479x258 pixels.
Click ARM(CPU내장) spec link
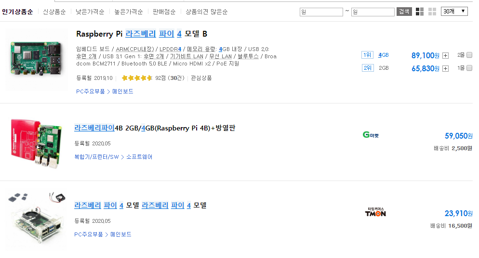coord(135,49)
